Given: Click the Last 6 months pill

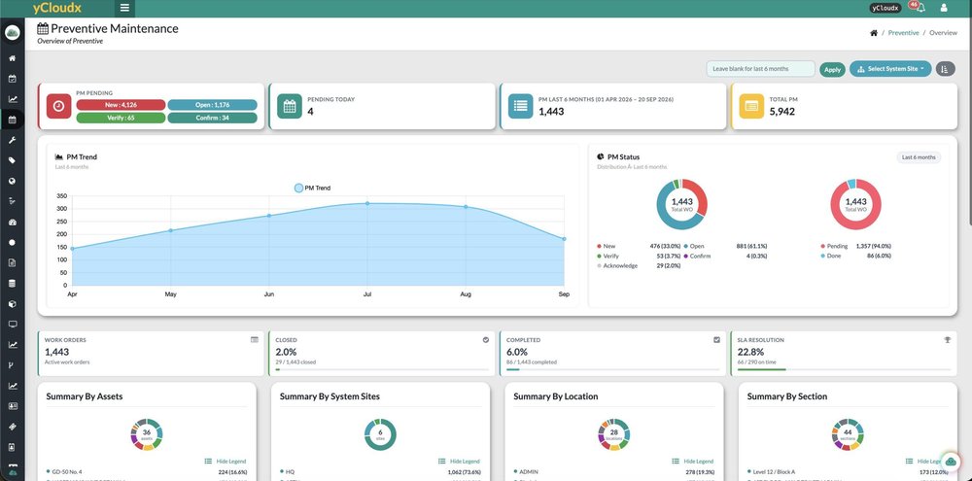Looking at the screenshot, I should (x=919, y=157).
